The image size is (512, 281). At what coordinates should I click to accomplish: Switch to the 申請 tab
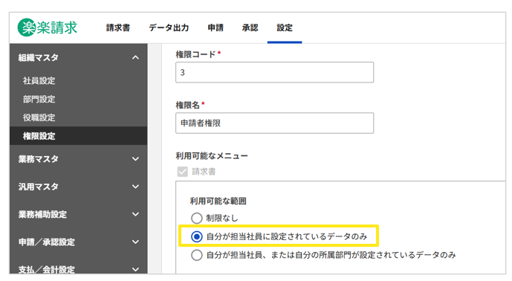pos(216,28)
